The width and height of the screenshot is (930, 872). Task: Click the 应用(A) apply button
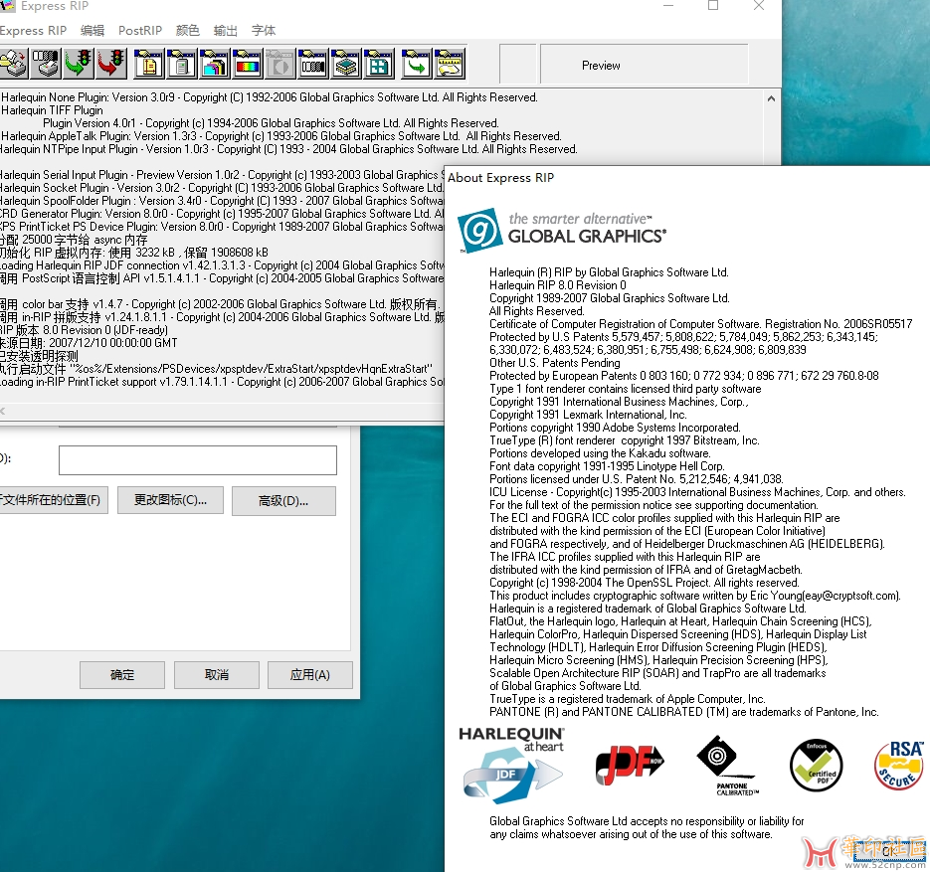pyautogui.click(x=309, y=675)
